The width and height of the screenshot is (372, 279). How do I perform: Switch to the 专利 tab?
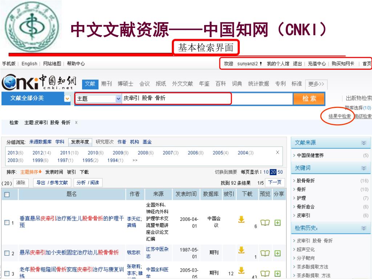pyautogui.click(x=280, y=84)
